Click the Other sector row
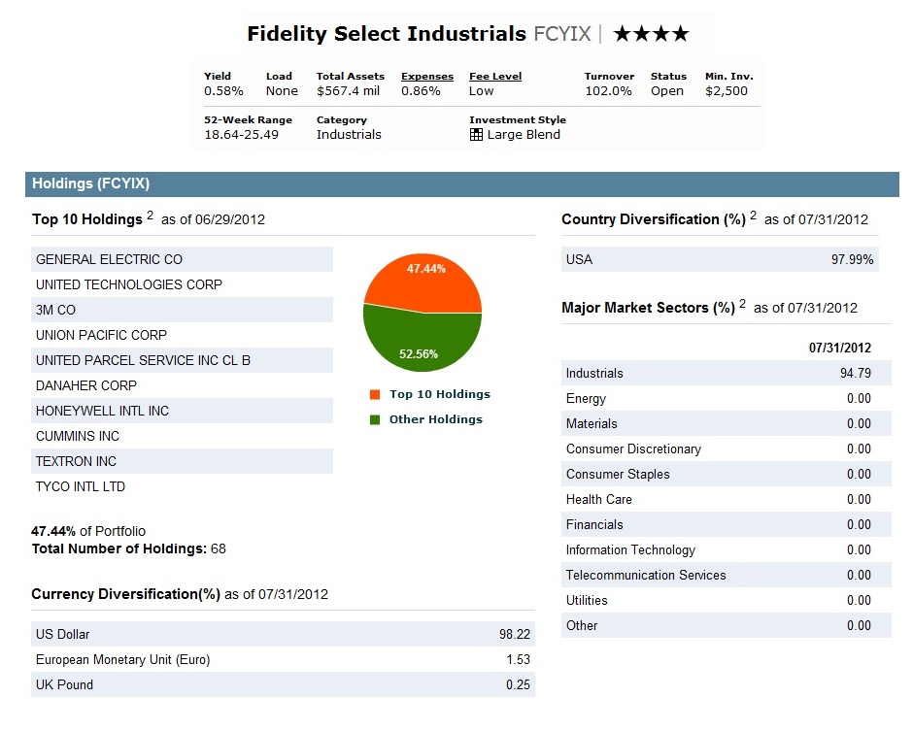This screenshot has width=913, height=731. (x=727, y=625)
